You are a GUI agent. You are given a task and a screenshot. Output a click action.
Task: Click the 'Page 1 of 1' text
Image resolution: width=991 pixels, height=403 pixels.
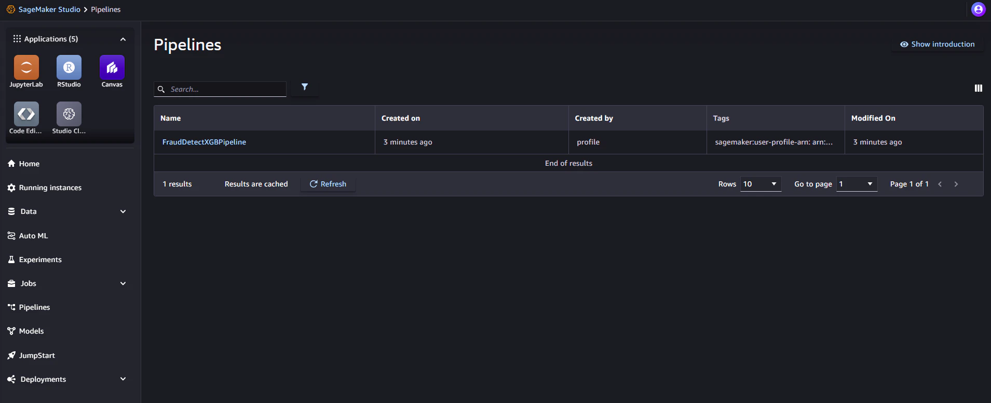[x=909, y=184]
